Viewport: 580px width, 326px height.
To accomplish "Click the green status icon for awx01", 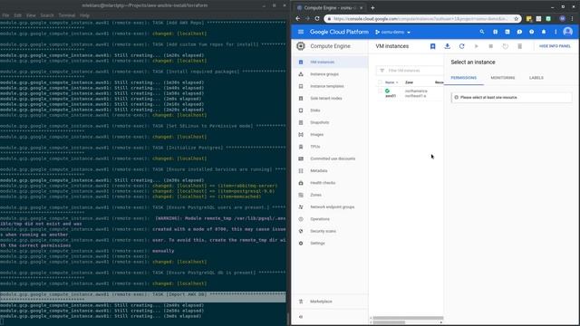I will (387, 91).
